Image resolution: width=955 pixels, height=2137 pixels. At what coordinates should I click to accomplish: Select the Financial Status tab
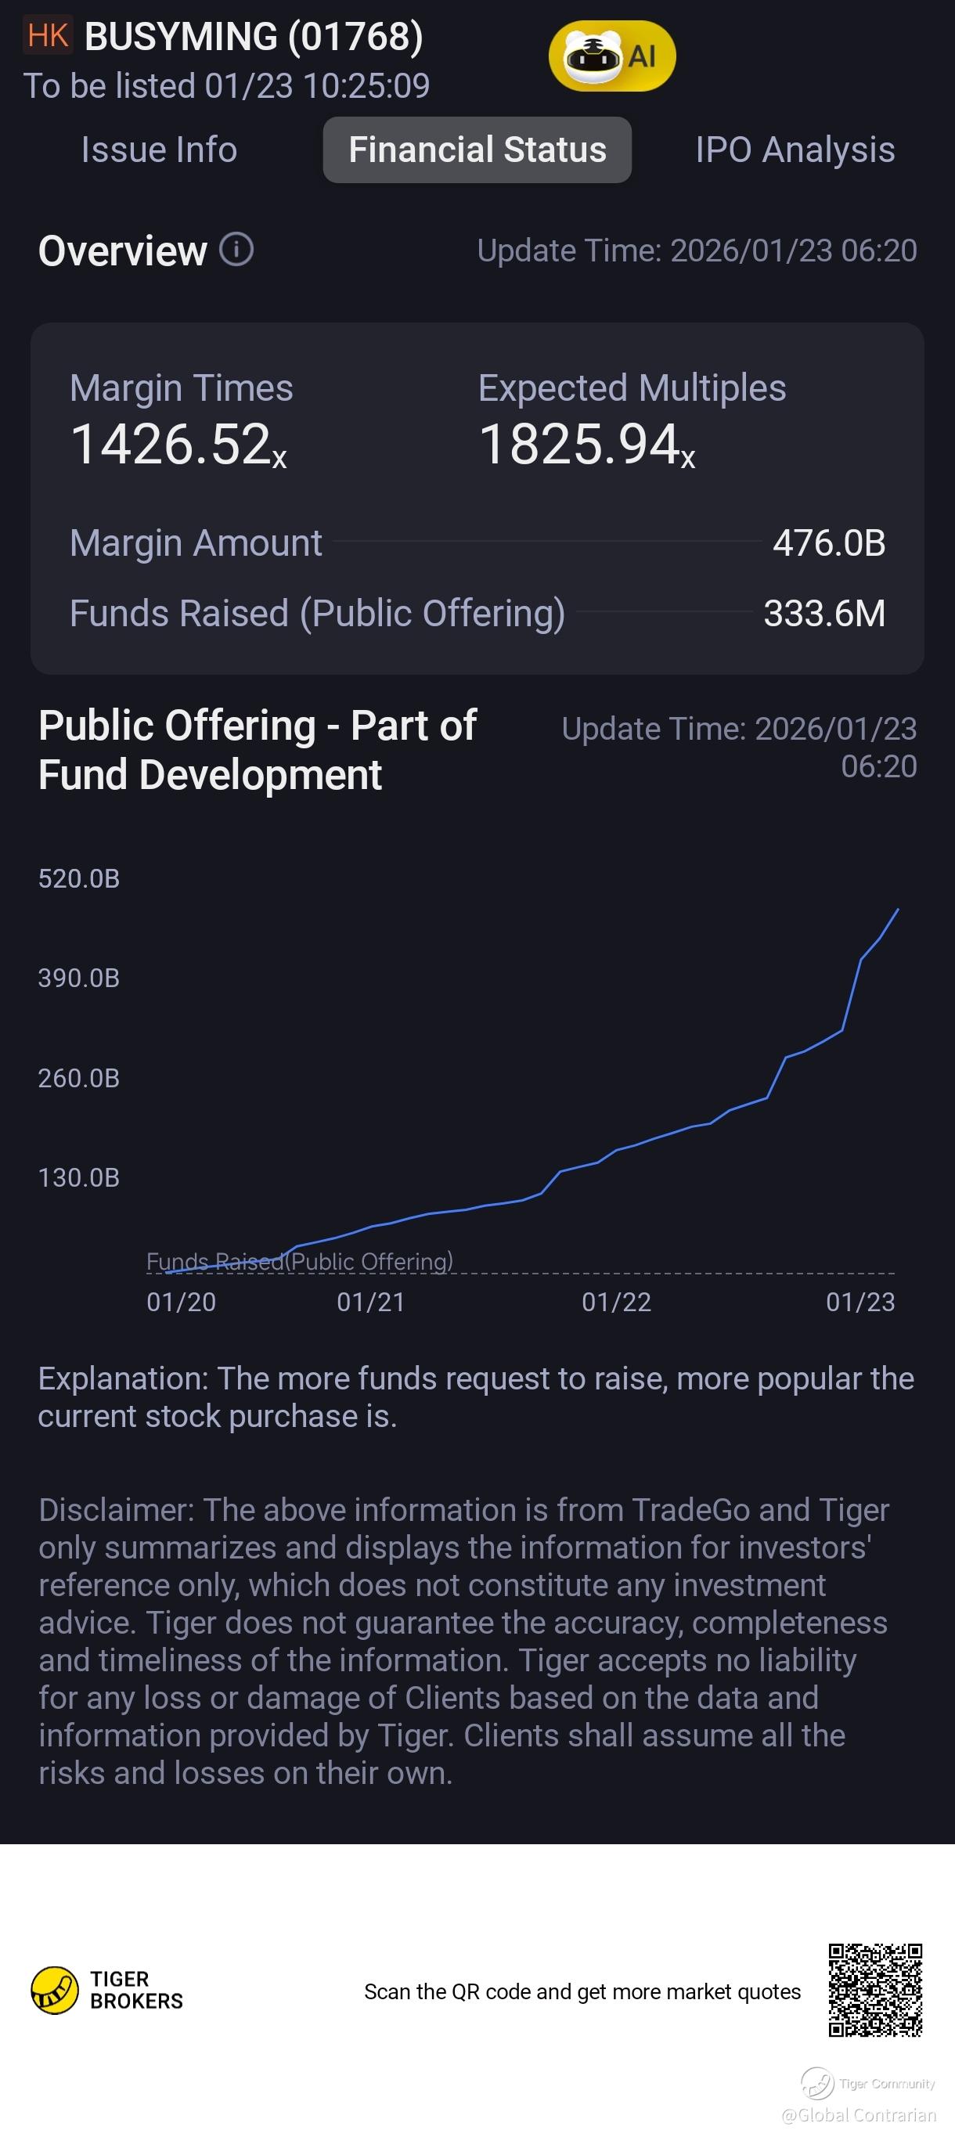tap(477, 150)
